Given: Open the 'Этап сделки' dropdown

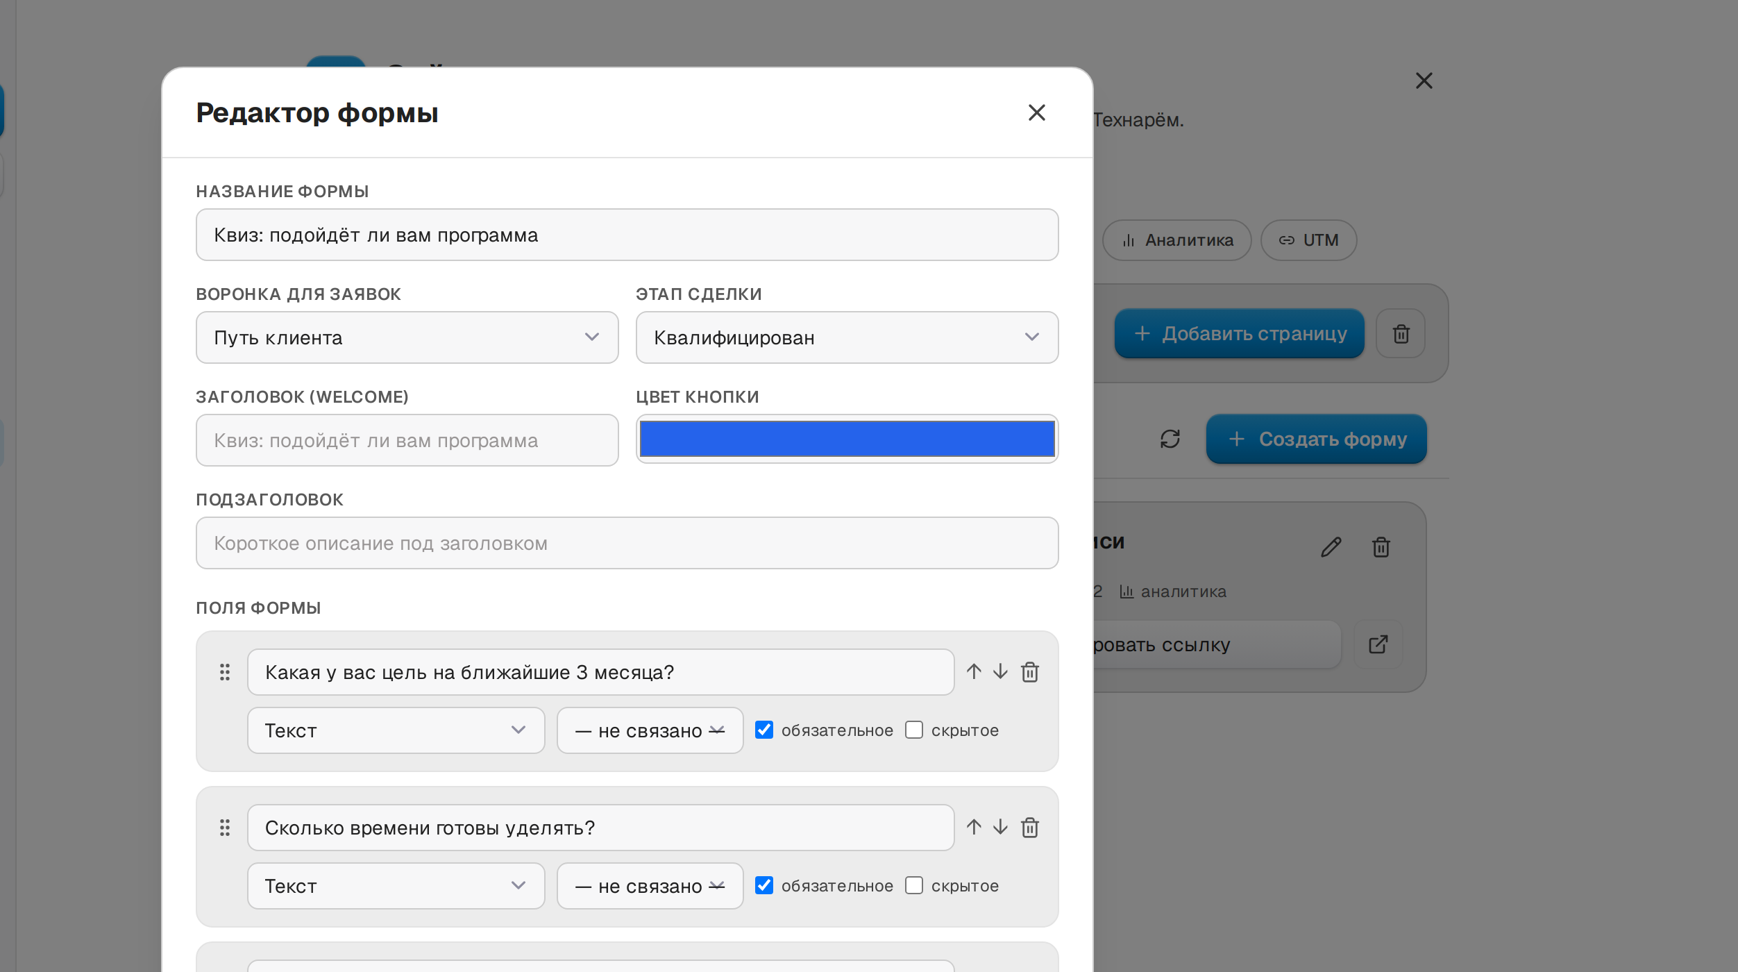Looking at the screenshot, I should 847,337.
